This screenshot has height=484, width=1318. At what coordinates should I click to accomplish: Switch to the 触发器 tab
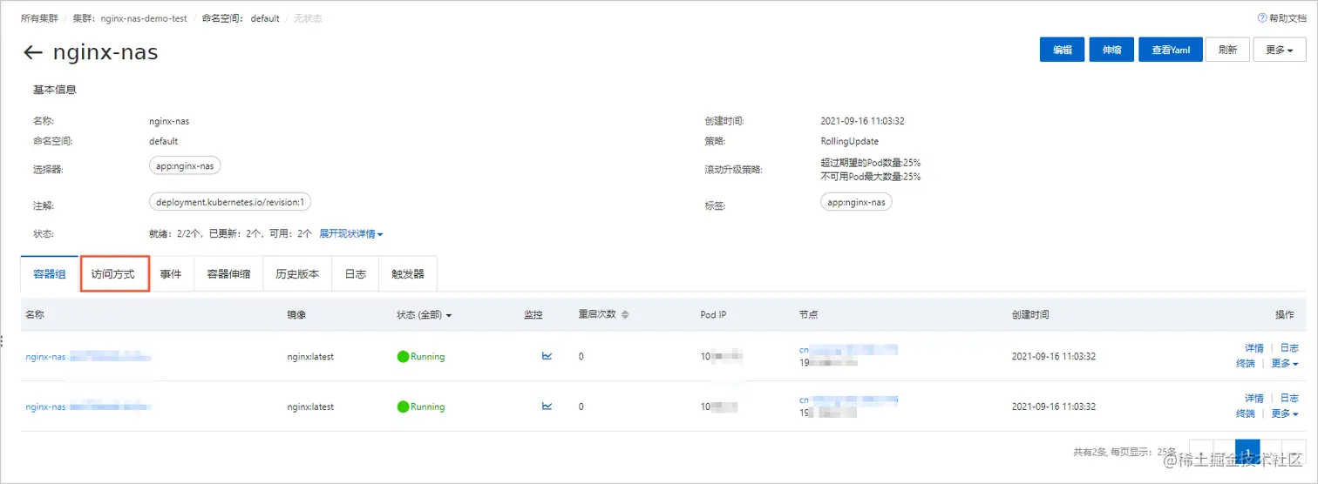click(x=407, y=273)
